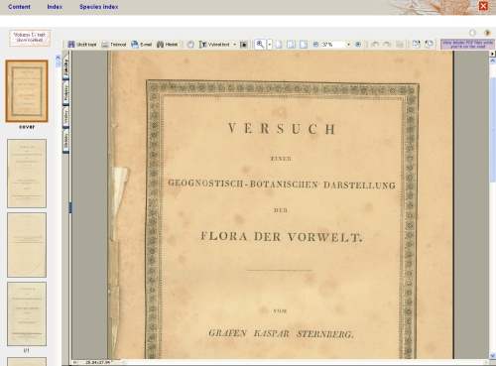The image size is (496, 366).
Task: Open the Hledat search binoculars
Action: pyautogui.click(x=167, y=45)
